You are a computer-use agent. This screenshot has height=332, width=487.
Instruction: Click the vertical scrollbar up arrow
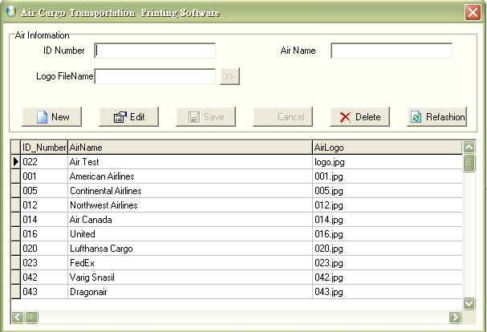(469, 147)
